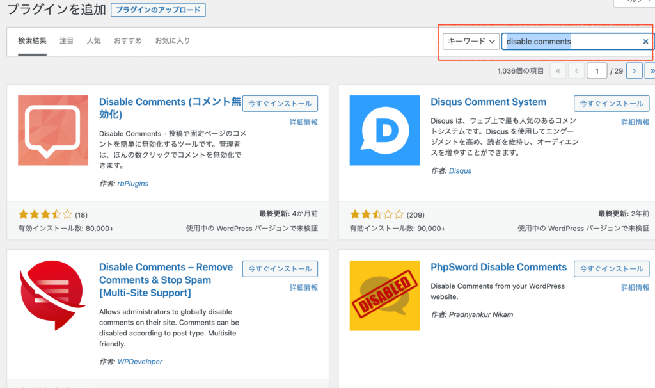Click the プラグインのアップロード button

click(x=158, y=10)
